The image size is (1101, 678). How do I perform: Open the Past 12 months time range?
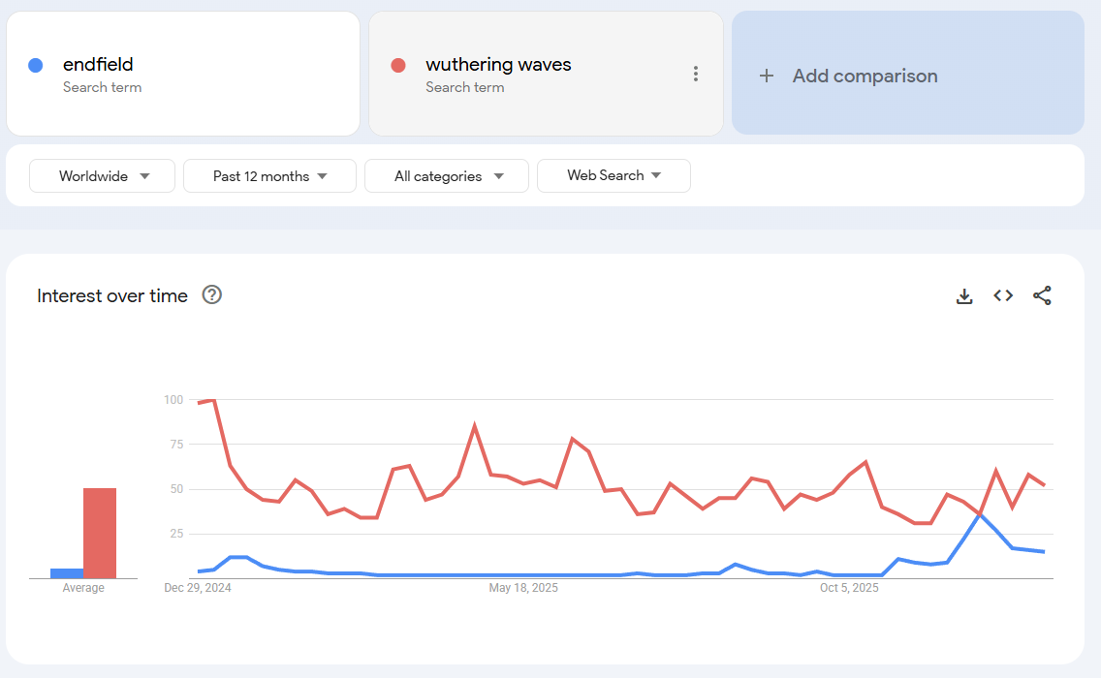269,176
